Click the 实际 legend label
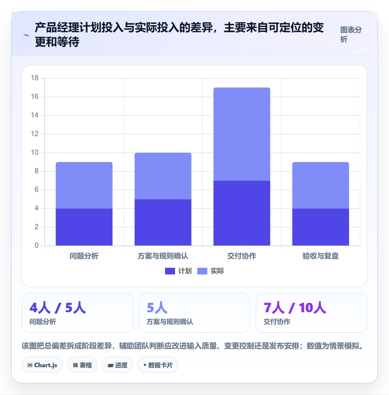This screenshot has height=395, width=389. click(x=217, y=271)
